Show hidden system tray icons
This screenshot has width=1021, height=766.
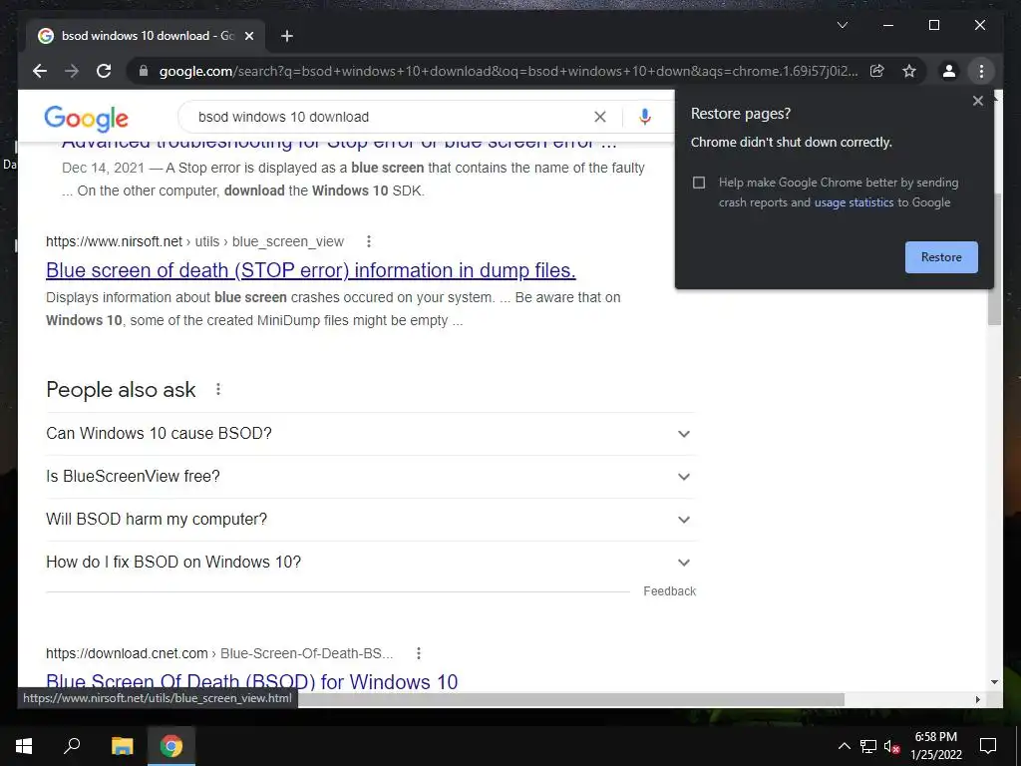[x=844, y=746]
